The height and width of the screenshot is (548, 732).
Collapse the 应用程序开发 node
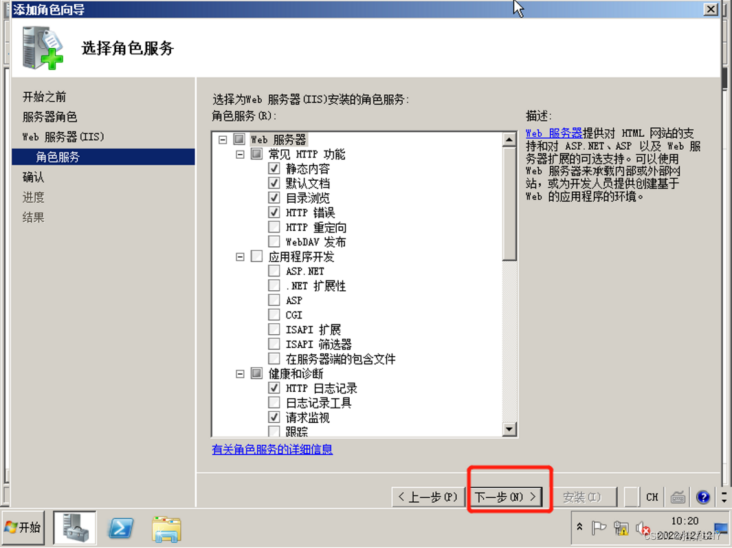(x=240, y=256)
